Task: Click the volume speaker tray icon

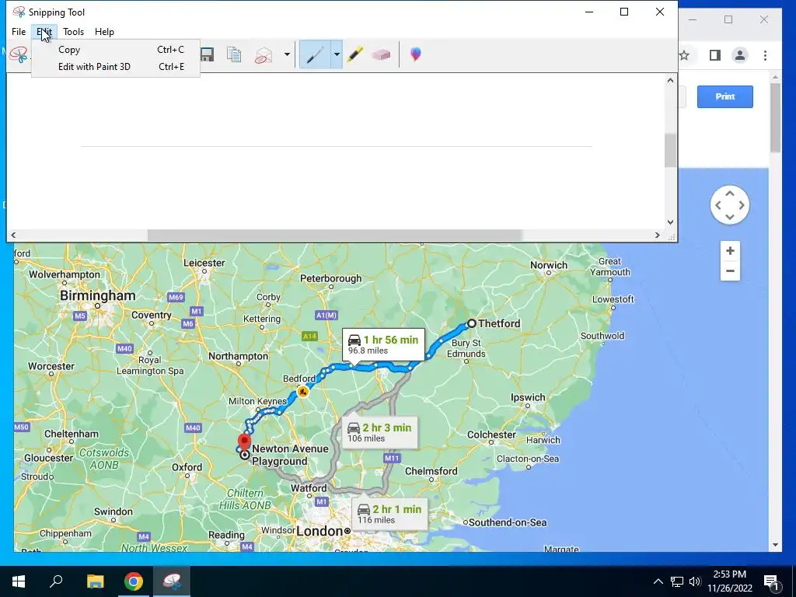Action: [694, 581]
